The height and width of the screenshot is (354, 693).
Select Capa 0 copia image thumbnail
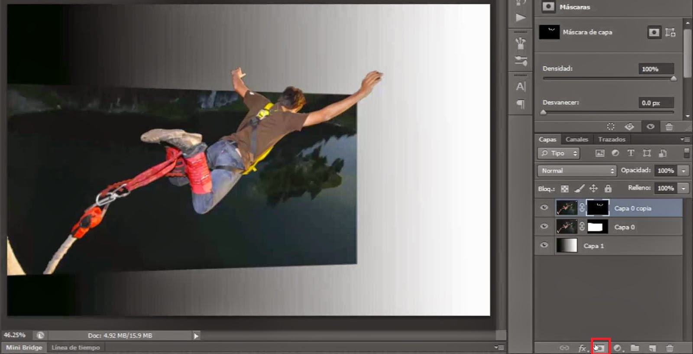click(x=567, y=208)
